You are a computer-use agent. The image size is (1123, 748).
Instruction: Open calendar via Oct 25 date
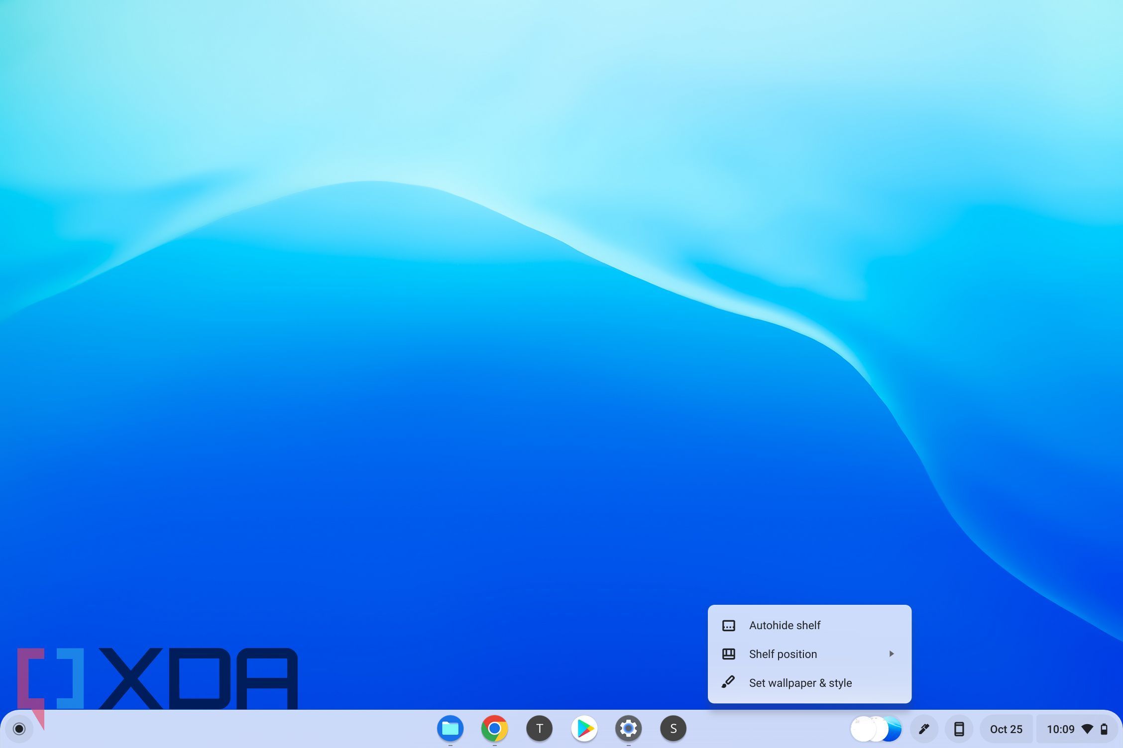pos(1006,729)
